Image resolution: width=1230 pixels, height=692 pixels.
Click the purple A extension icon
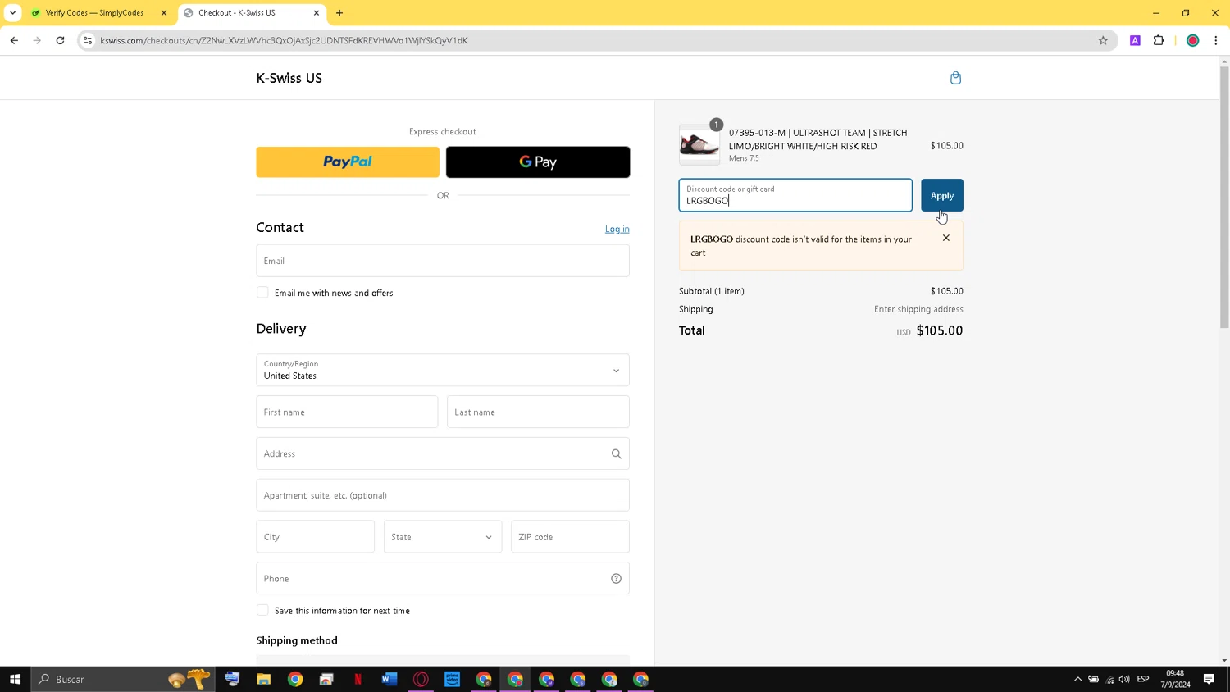point(1135,40)
